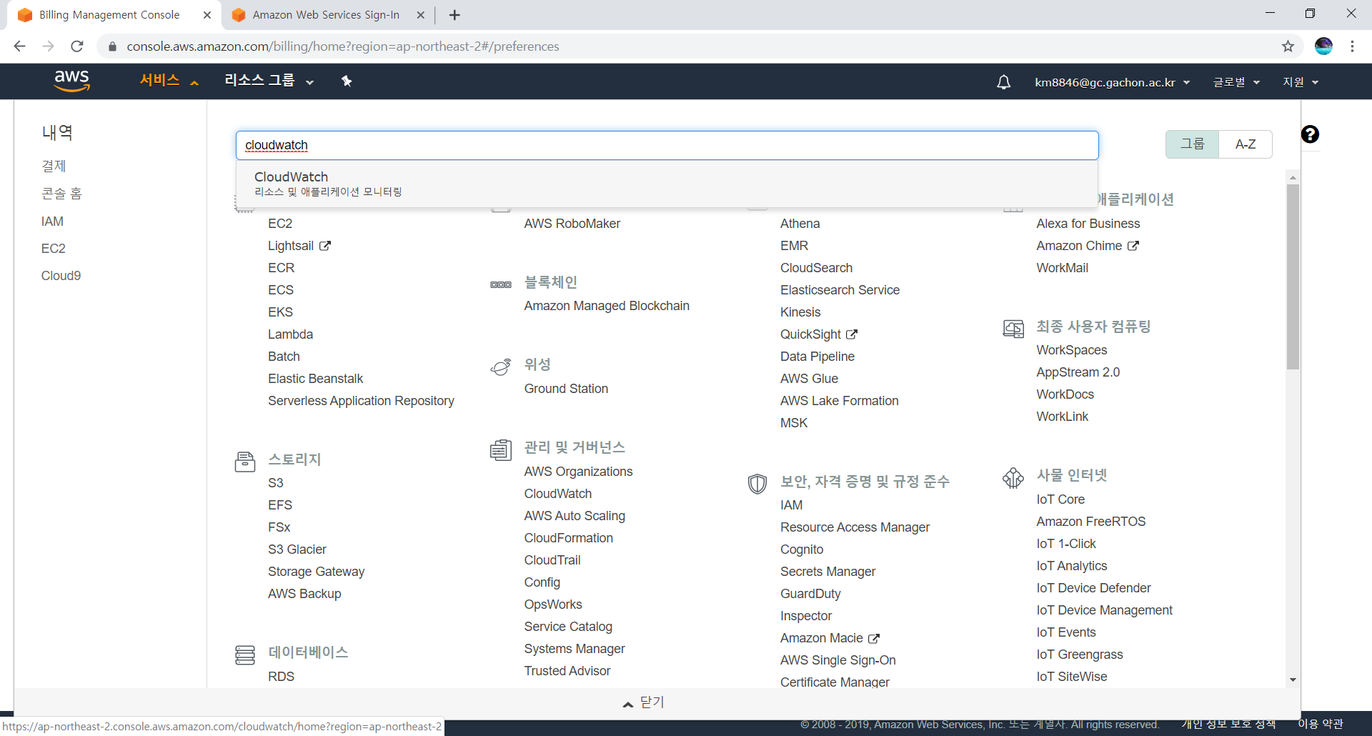Expand the 리소스 그룹 dropdown
Screen dimensions: 1372x736
(x=269, y=81)
